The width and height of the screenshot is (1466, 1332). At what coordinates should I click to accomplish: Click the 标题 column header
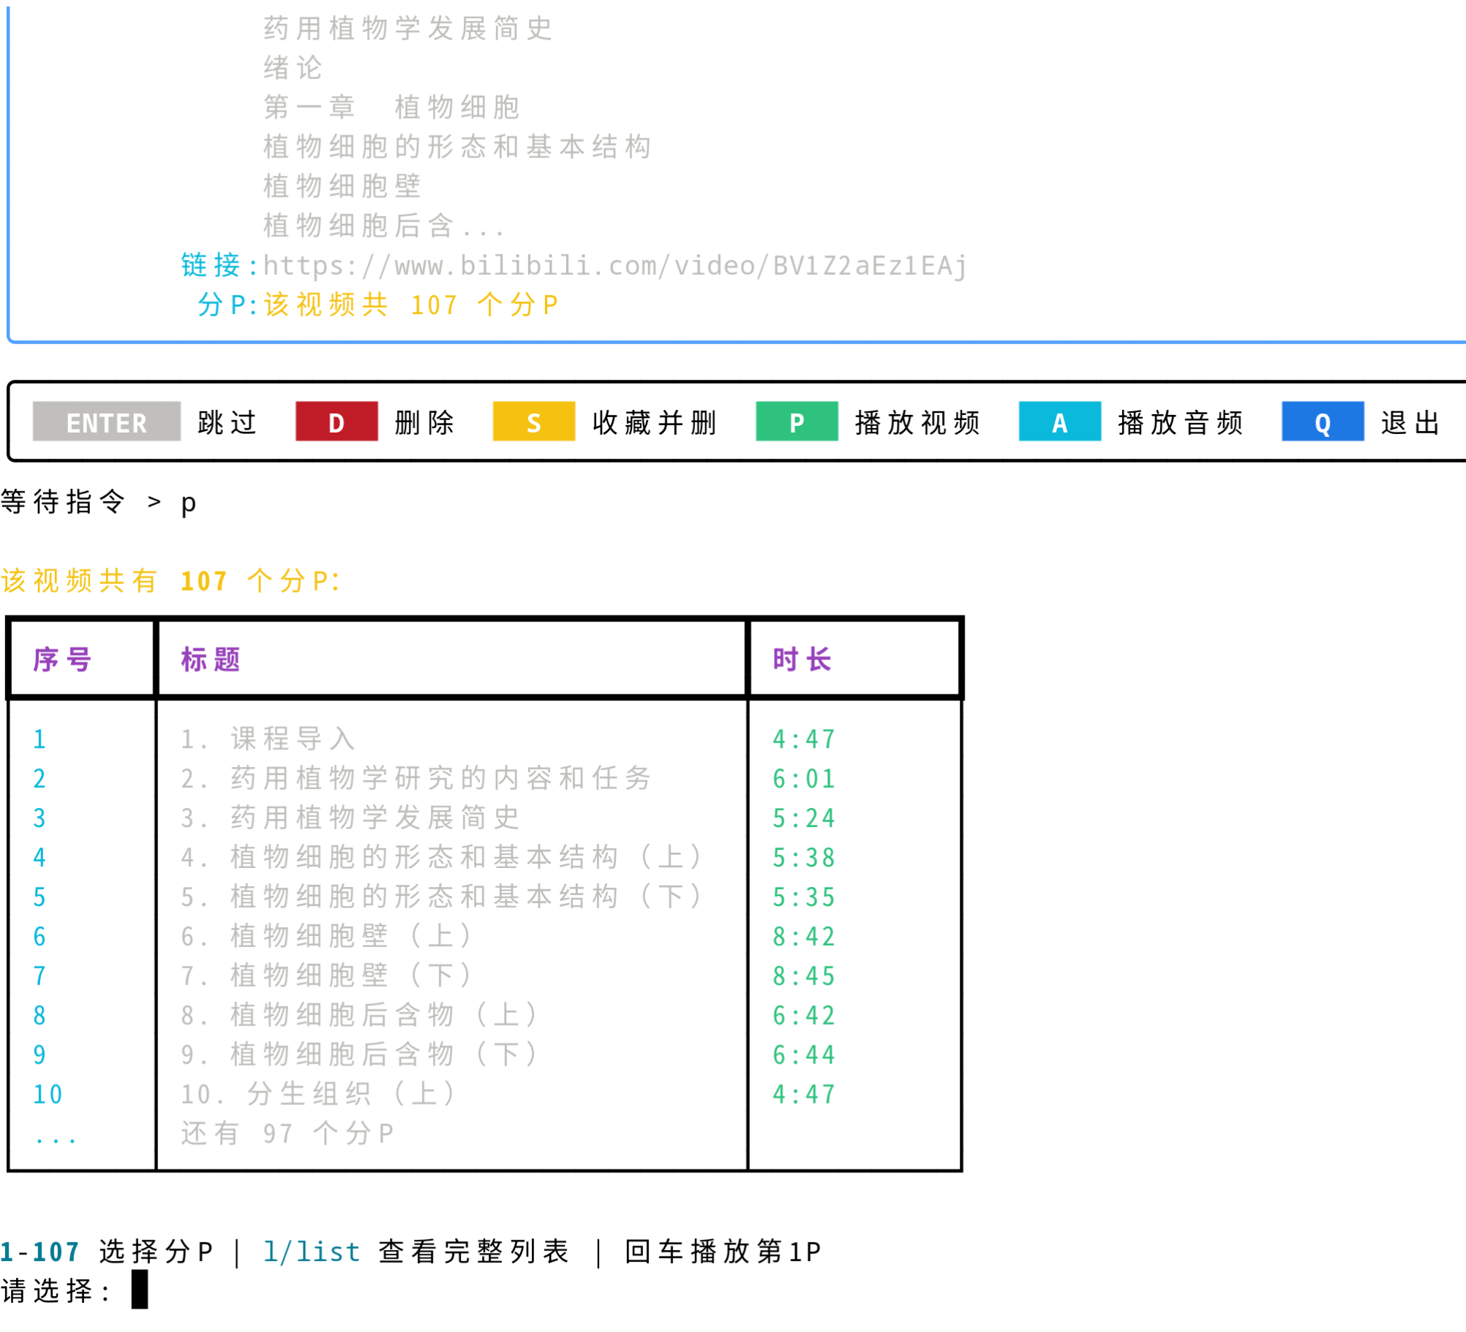(x=210, y=659)
